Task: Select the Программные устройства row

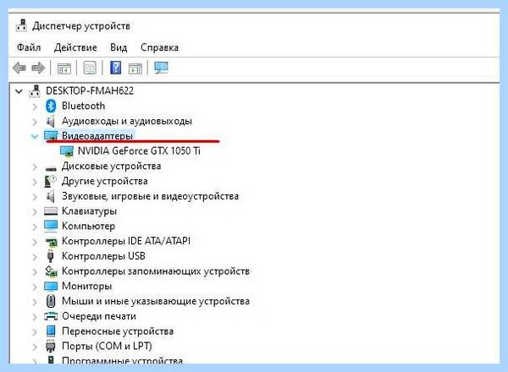Action: coord(122,360)
